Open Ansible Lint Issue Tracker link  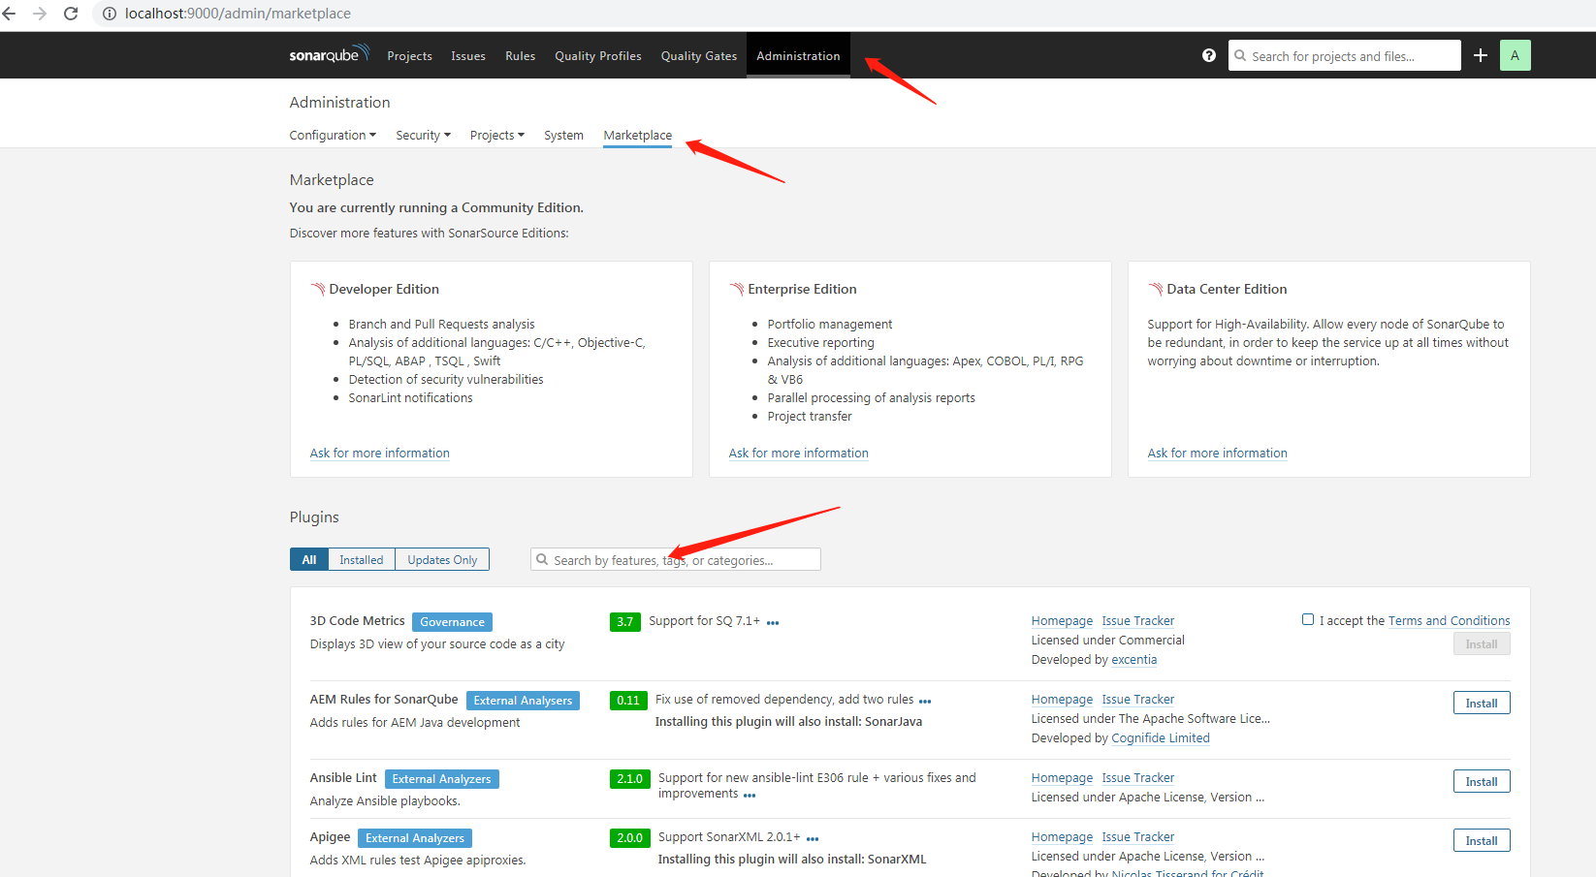click(x=1138, y=777)
